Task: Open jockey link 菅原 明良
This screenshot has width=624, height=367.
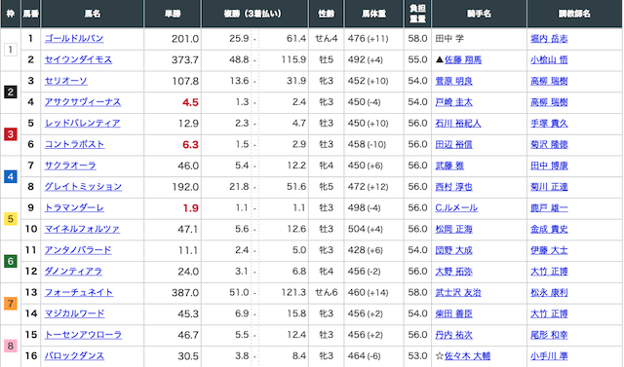Action: click(x=453, y=81)
